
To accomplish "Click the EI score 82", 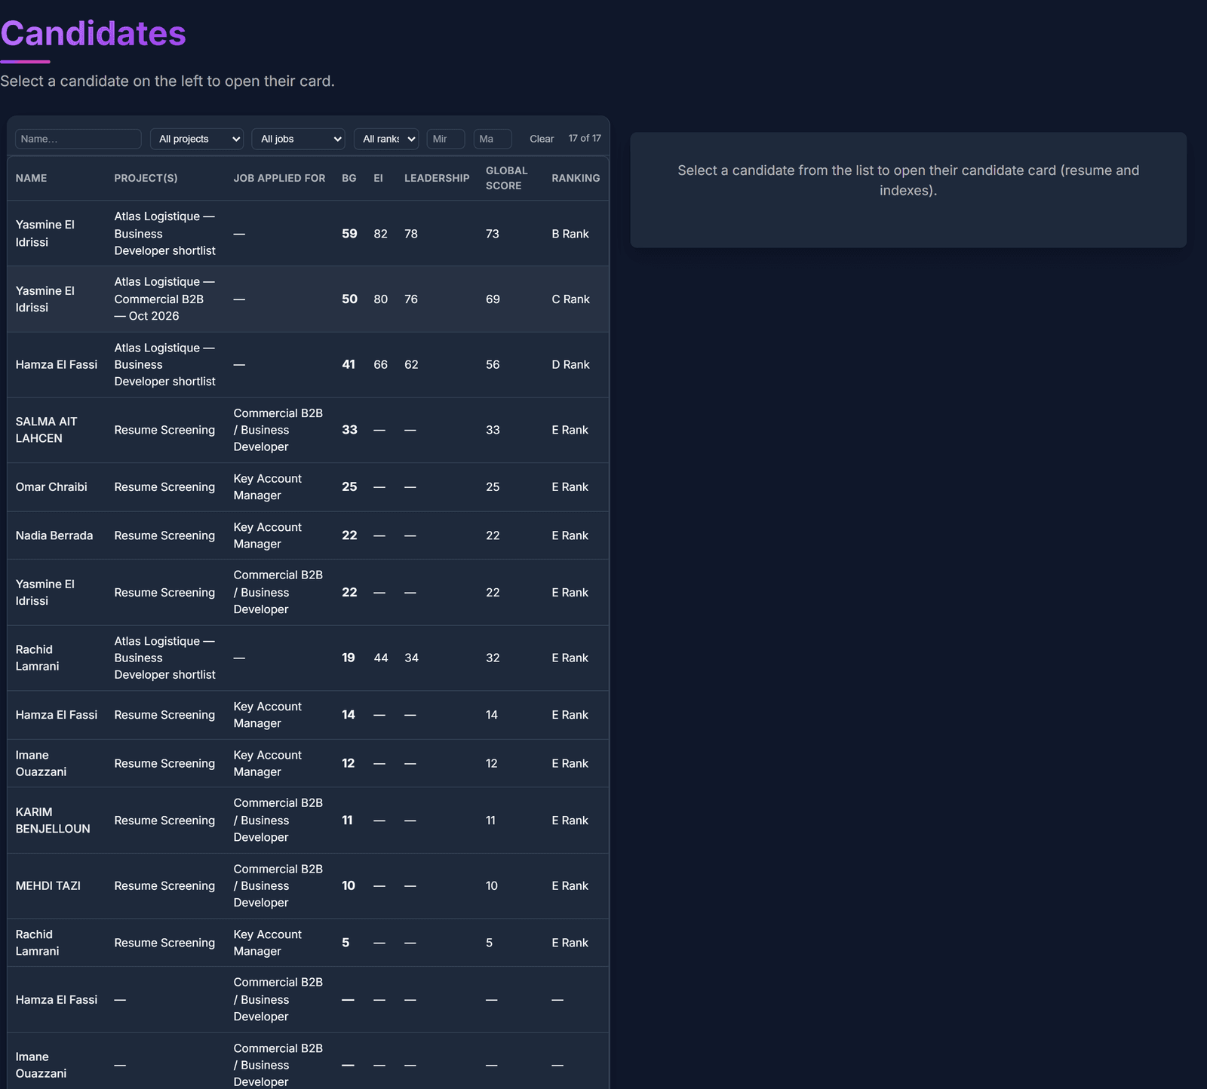I will tap(381, 234).
